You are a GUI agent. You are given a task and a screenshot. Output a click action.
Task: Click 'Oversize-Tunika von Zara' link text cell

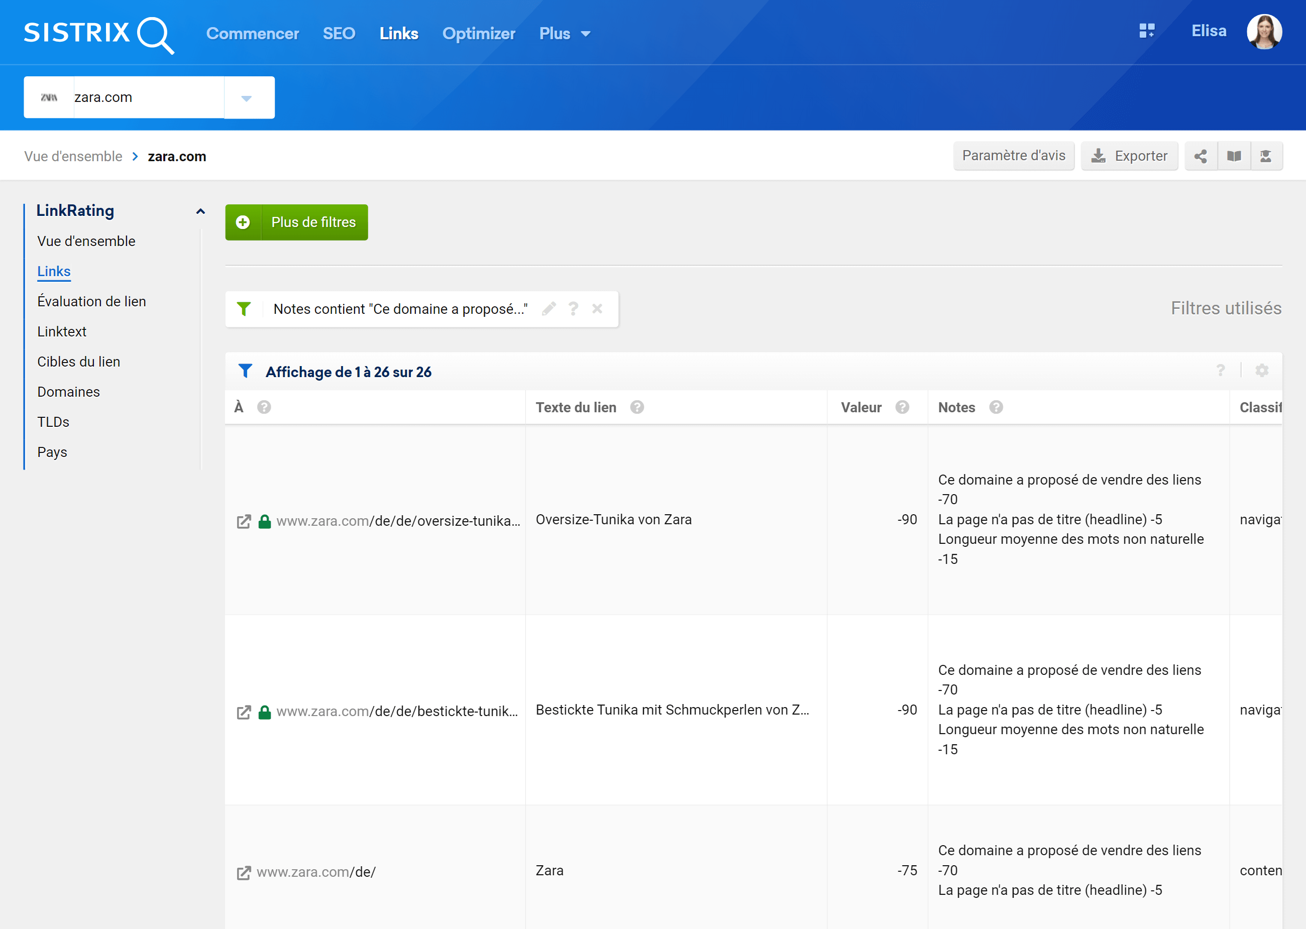coord(613,519)
